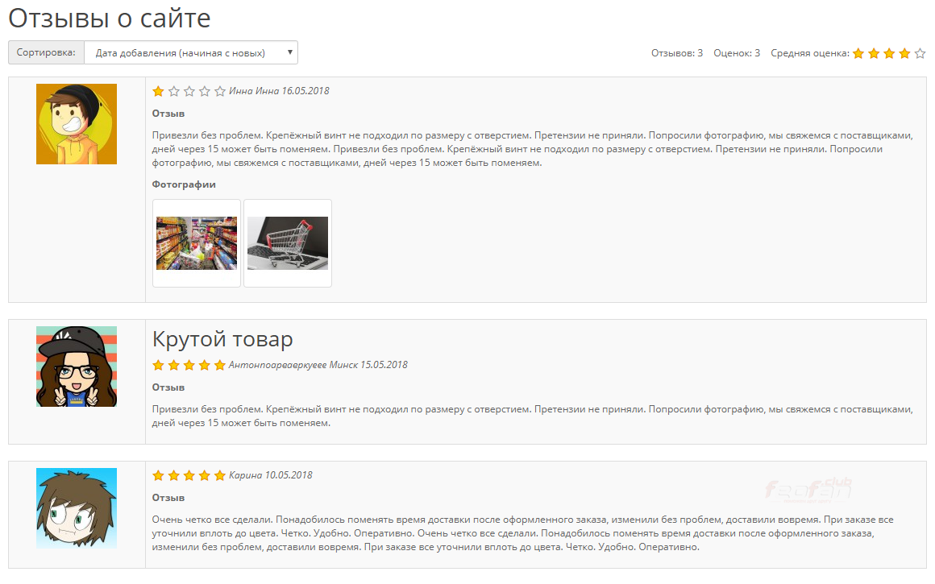Screen dimensions: 935x584
Task: Click the first gold star of average rating
Action: [858, 54]
